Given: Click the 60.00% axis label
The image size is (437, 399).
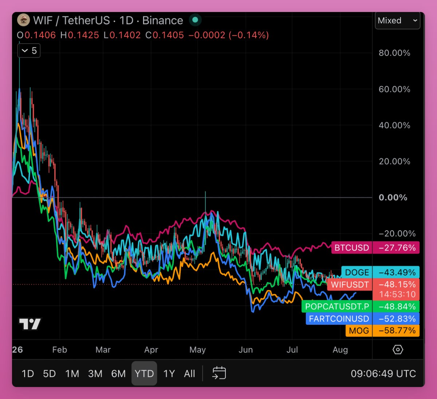Looking at the screenshot, I should tap(394, 89).
